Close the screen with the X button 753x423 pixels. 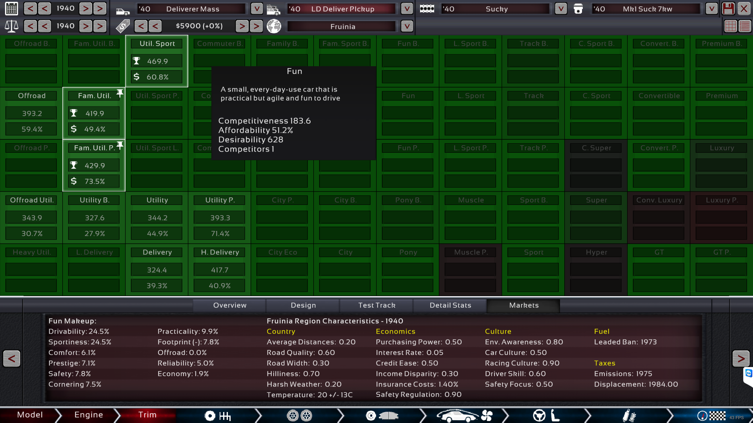[x=744, y=9]
